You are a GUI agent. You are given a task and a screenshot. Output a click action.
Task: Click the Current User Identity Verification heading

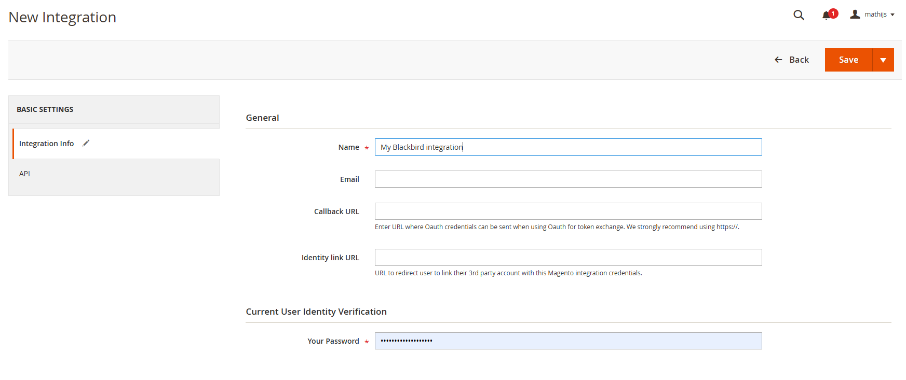[316, 312]
